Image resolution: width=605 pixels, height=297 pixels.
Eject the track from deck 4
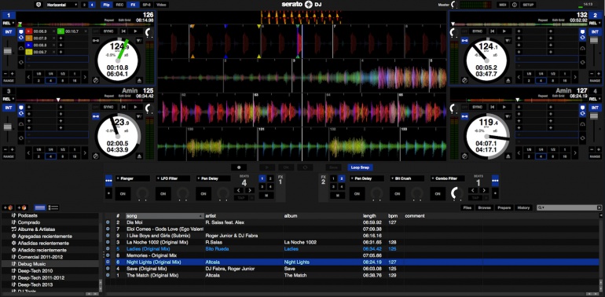508,156
